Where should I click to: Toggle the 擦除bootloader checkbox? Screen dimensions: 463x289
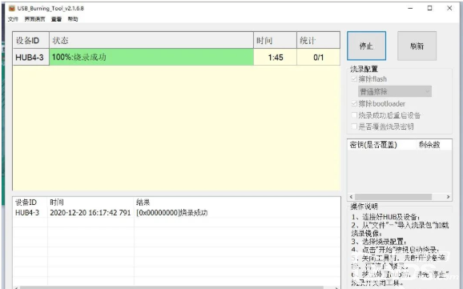354,103
